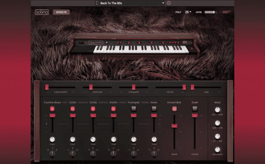
Task: Click the Cello PAN knob
Action: pyautogui.click(x=73, y=139)
